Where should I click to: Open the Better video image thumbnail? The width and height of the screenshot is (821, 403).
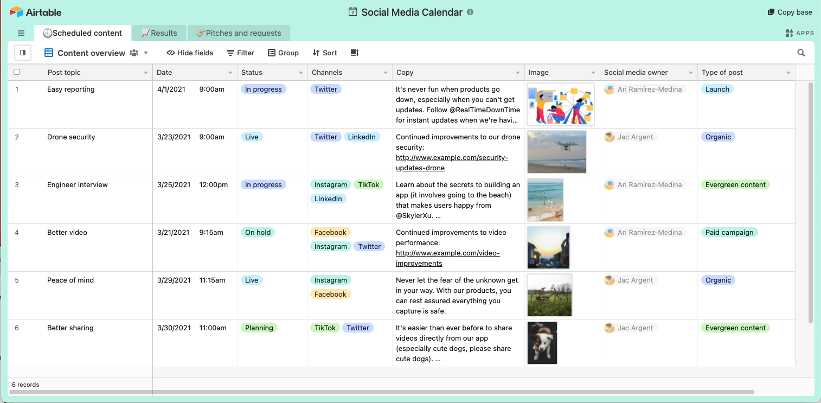tap(548, 247)
